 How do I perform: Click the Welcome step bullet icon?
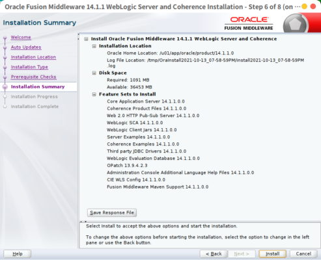click(5, 38)
